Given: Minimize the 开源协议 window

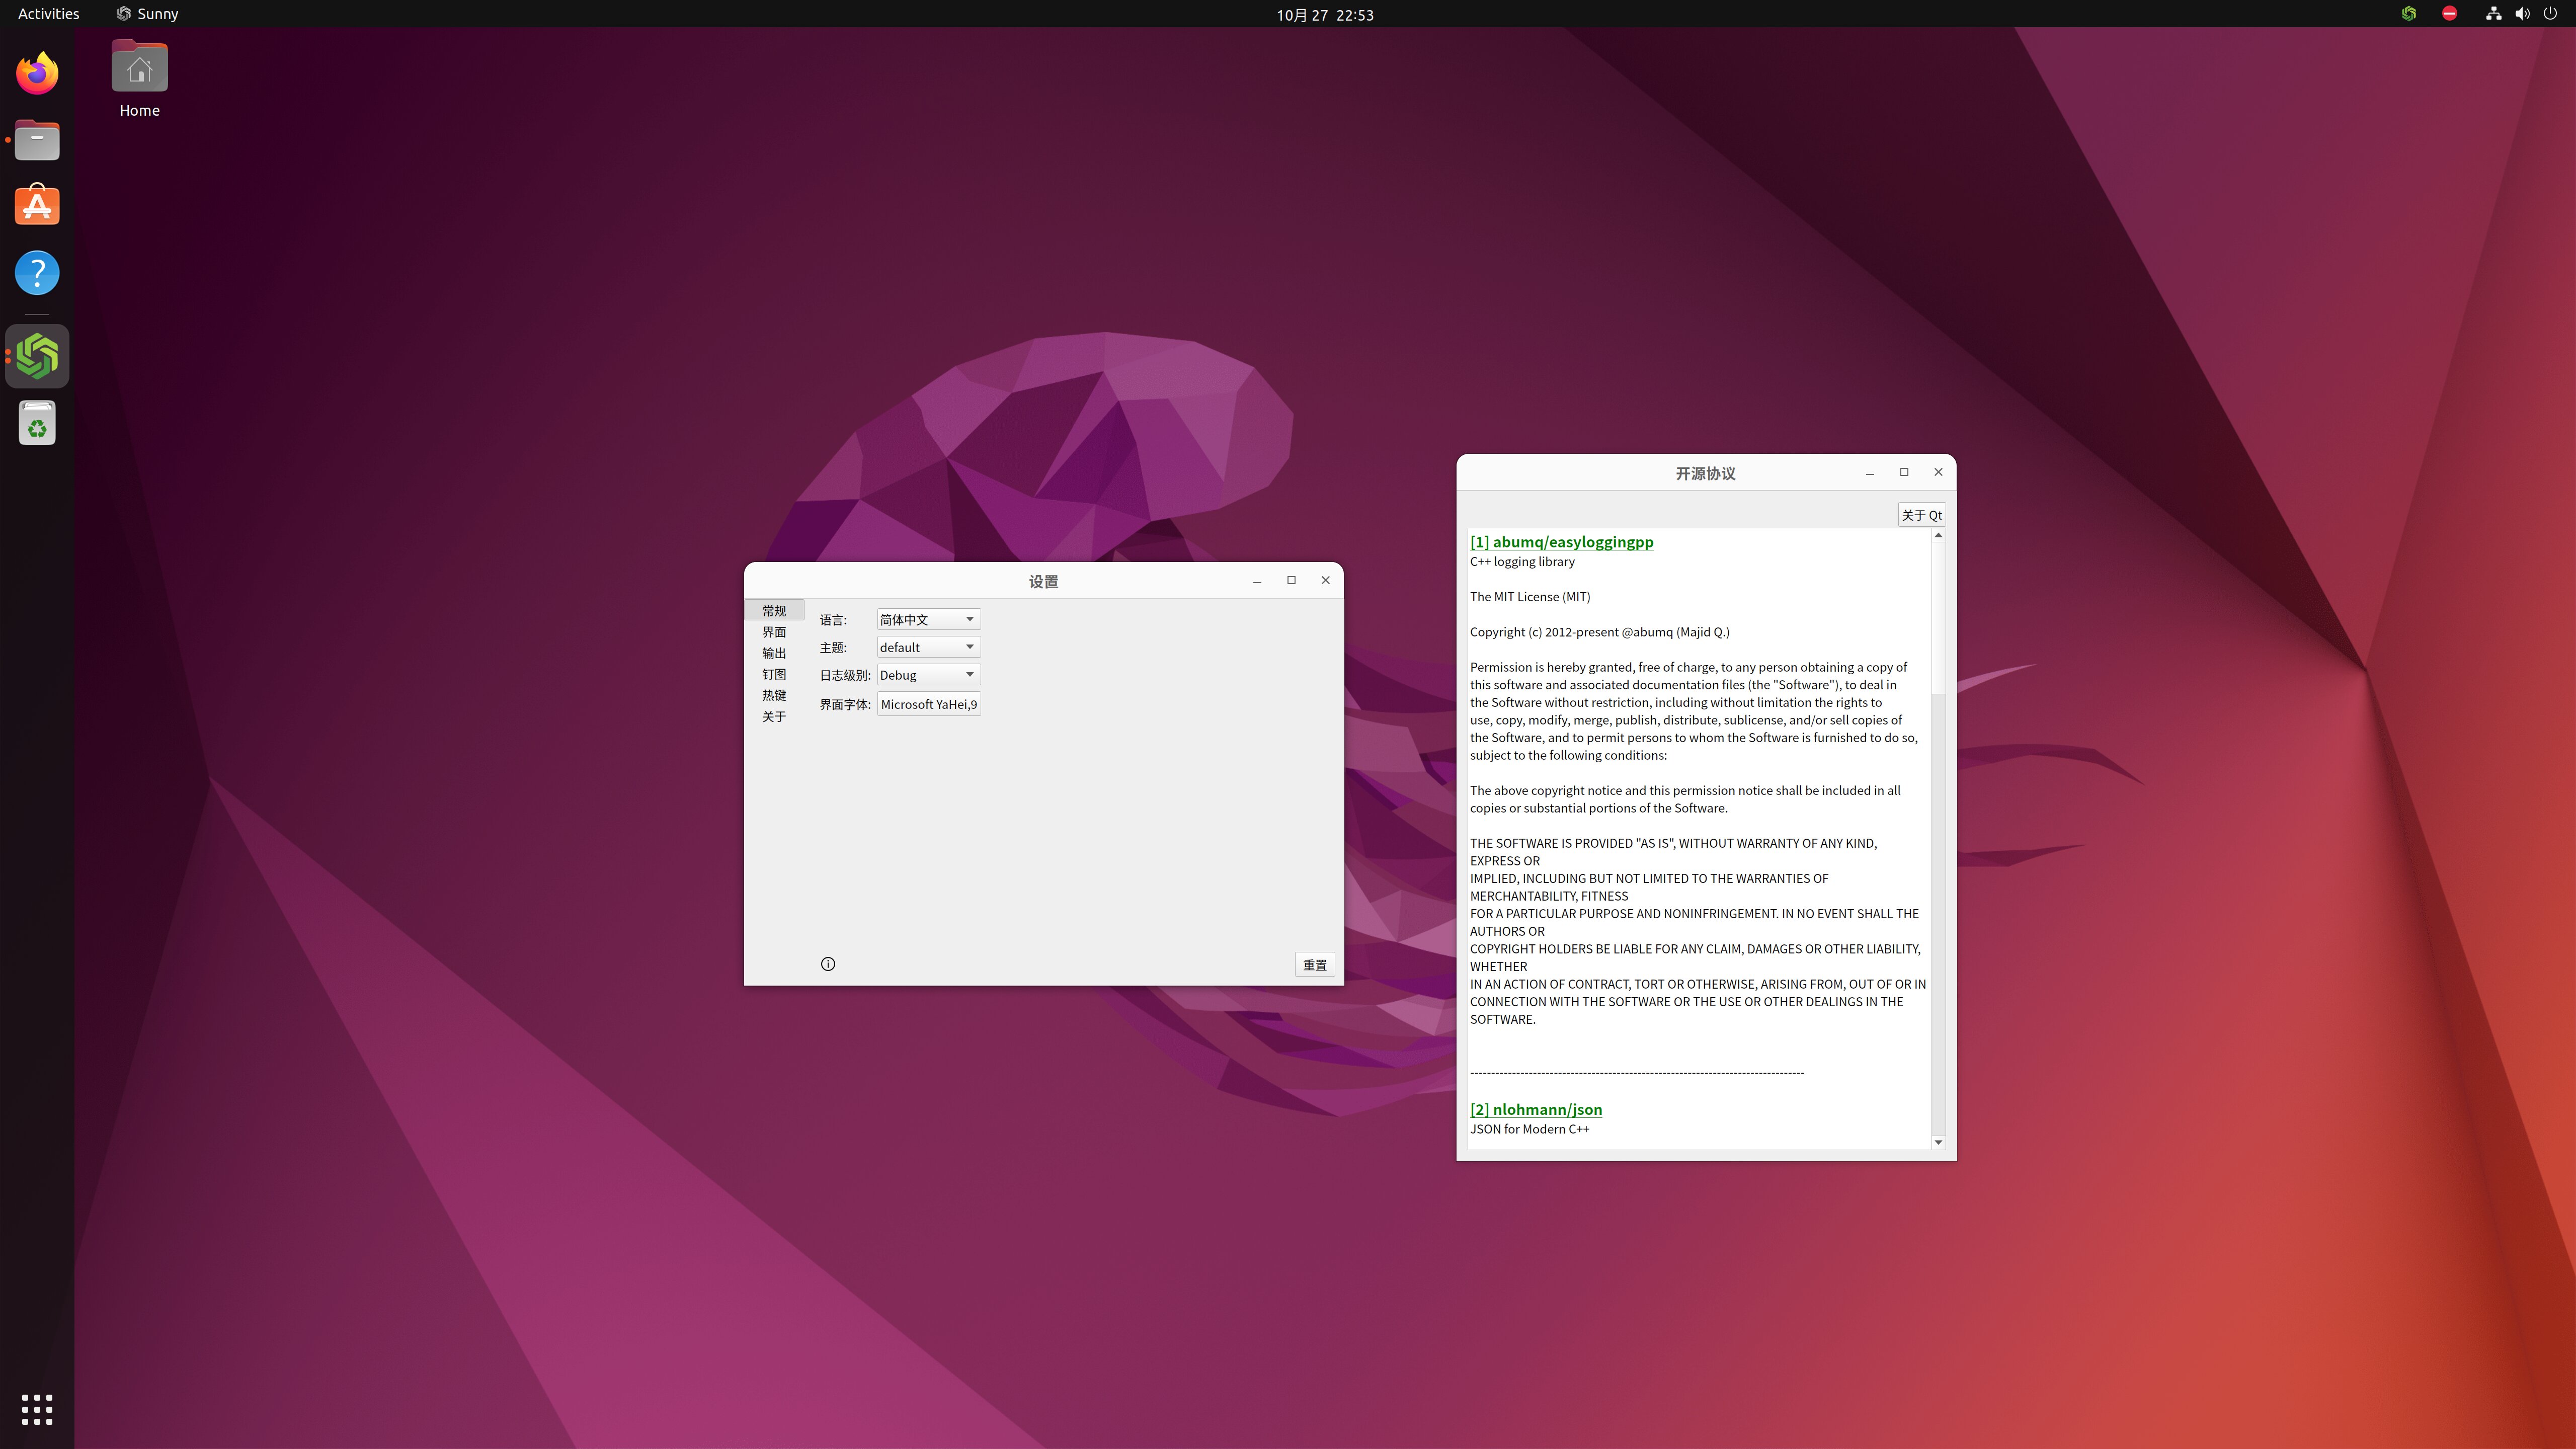Looking at the screenshot, I should click(x=1869, y=473).
